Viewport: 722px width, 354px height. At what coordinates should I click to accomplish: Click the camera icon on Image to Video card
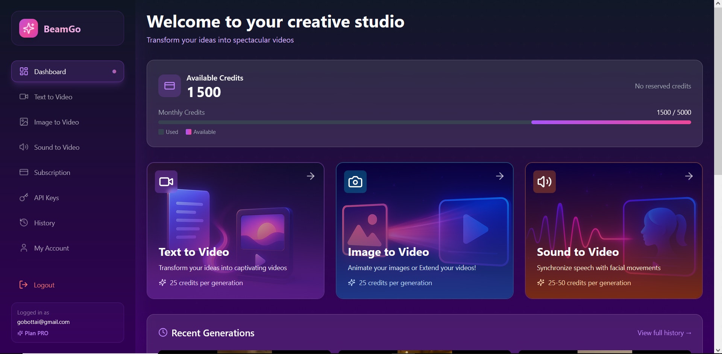click(x=355, y=181)
